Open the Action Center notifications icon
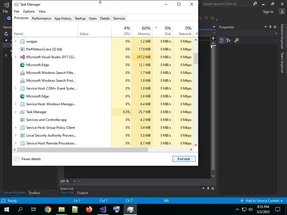This screenshot has height=215, width=287. tap(278, 209)
